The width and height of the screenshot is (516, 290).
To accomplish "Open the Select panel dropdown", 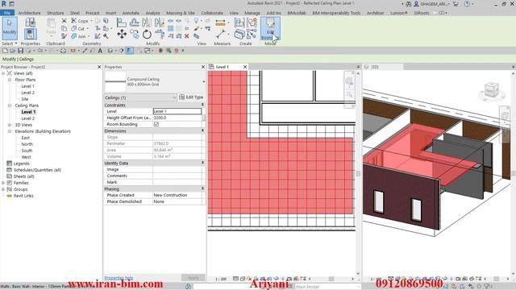I will (x=9, y=43).
